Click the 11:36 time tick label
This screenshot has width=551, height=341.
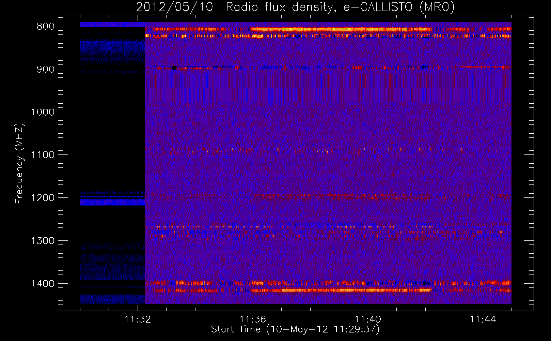click(x=253, y=320)
